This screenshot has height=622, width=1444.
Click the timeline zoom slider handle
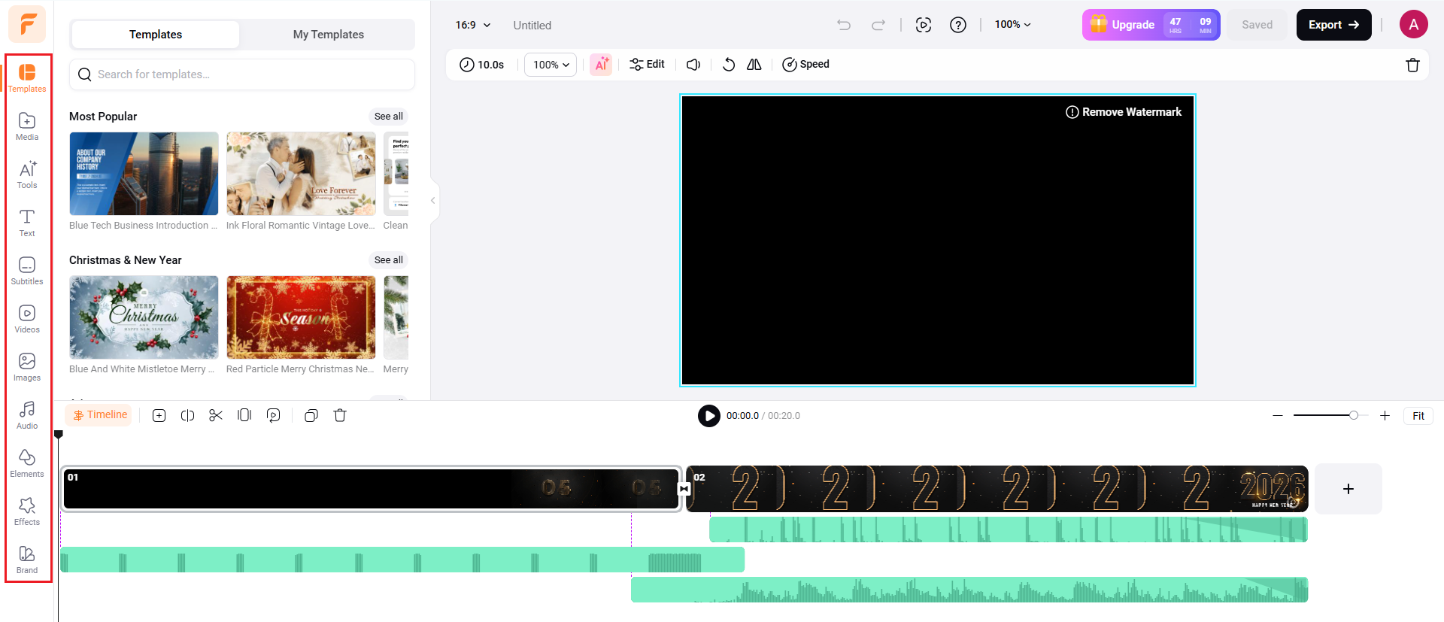pos(1354,415)
